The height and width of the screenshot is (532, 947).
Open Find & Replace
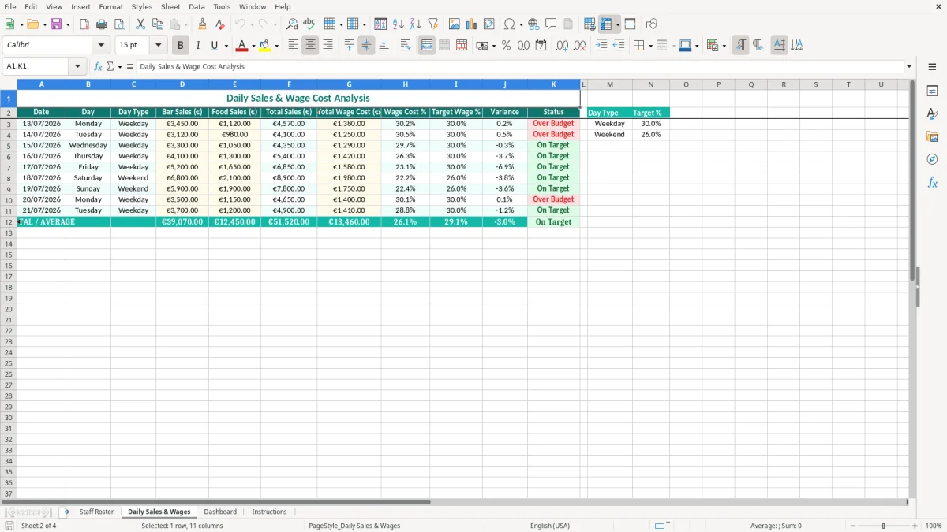coord(292,24)
